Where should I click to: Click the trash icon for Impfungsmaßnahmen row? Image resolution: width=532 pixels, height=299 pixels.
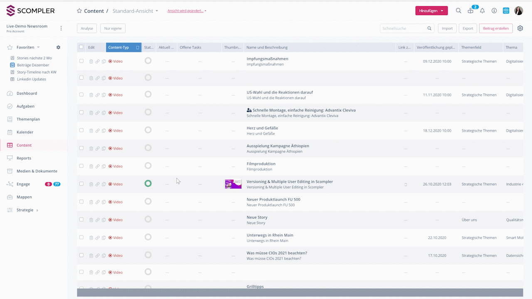point(91,61)
